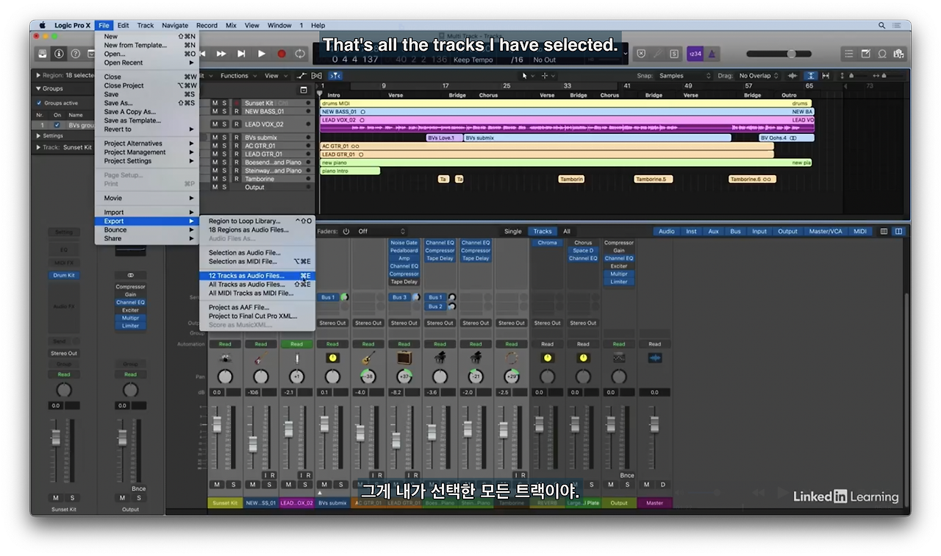Click Save As in File menu
Viewport: 941px width, 556px height.
[147, 103]
